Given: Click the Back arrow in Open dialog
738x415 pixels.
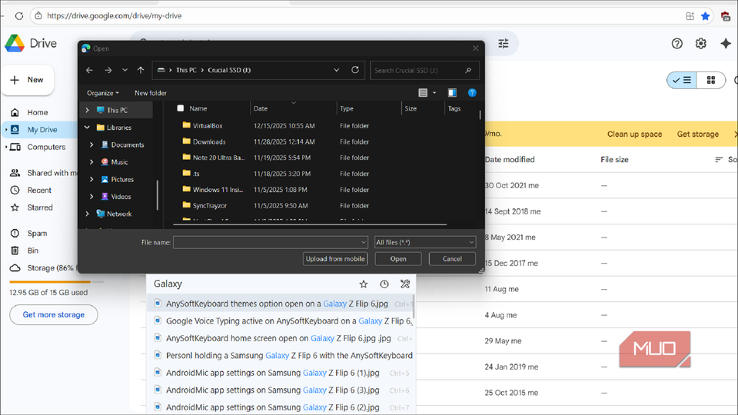Looking at the screenshot, I should pos(89,70).
